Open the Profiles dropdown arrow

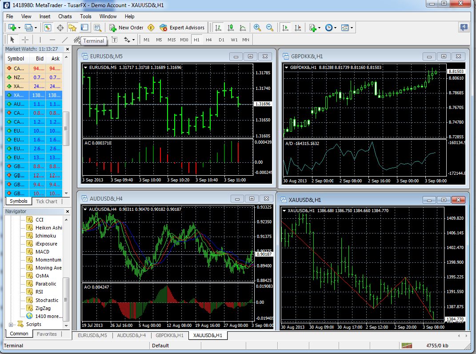click(x=36, y=28)
